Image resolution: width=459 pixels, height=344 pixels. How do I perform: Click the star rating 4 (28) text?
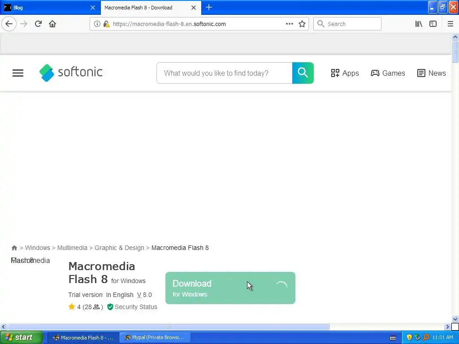pos(86,307)
